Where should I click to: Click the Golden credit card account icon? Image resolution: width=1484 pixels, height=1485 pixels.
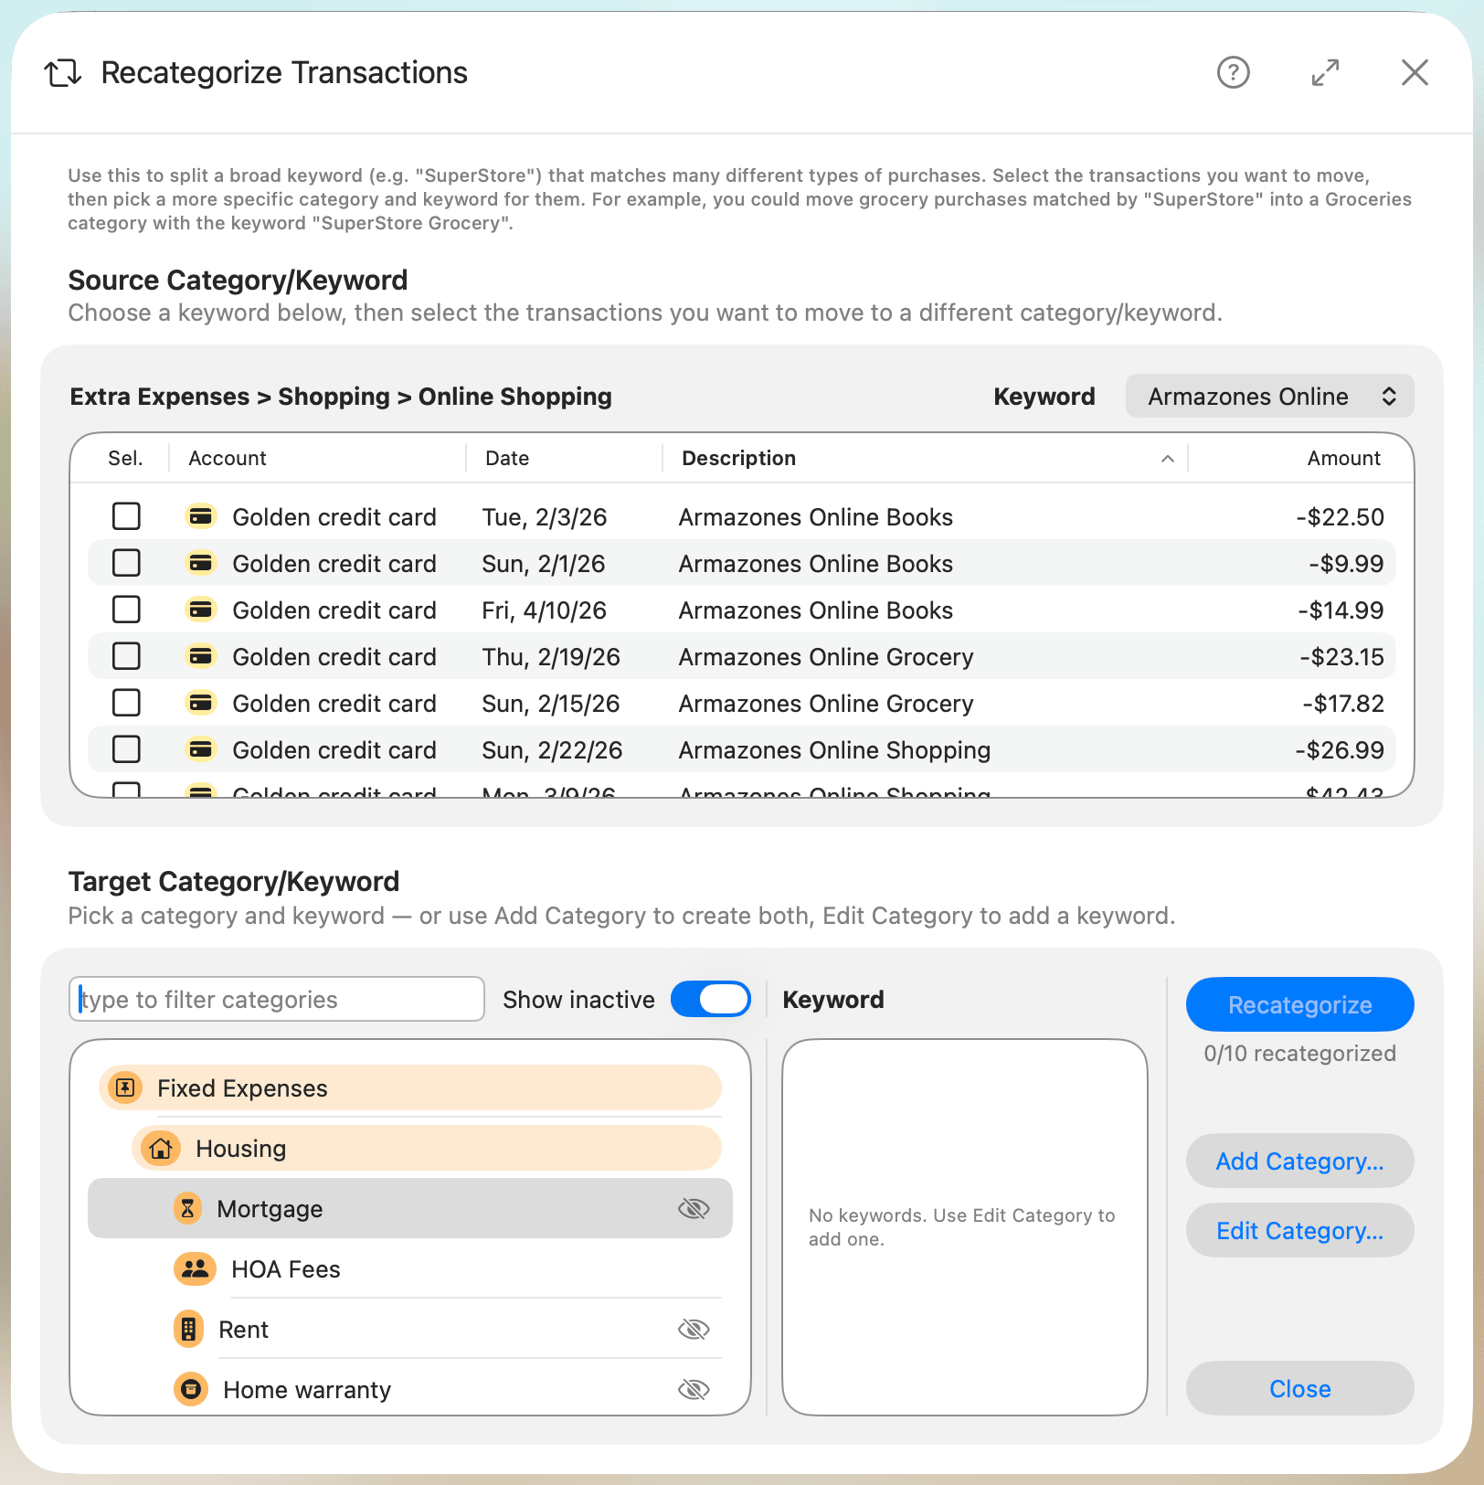click(200, 516)
